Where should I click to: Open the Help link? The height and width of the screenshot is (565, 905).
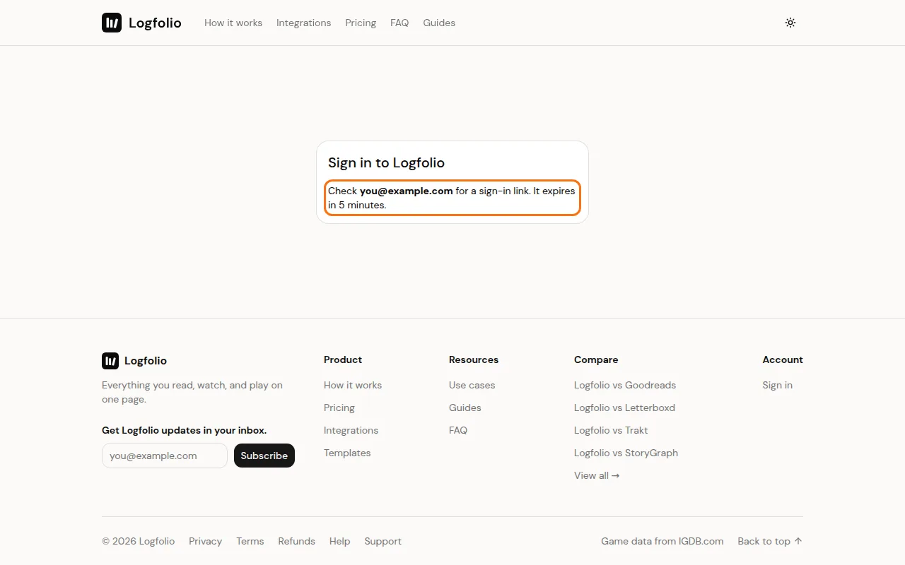(x=339, y=541)
